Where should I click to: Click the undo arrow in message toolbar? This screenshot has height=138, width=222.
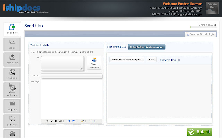pos(69,121)
